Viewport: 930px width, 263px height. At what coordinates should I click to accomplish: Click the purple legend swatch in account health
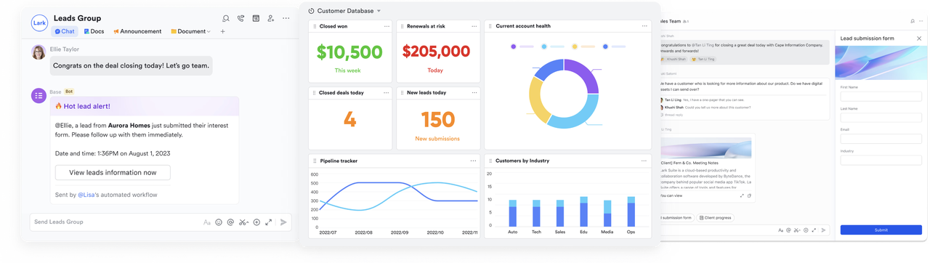[513, 46]
